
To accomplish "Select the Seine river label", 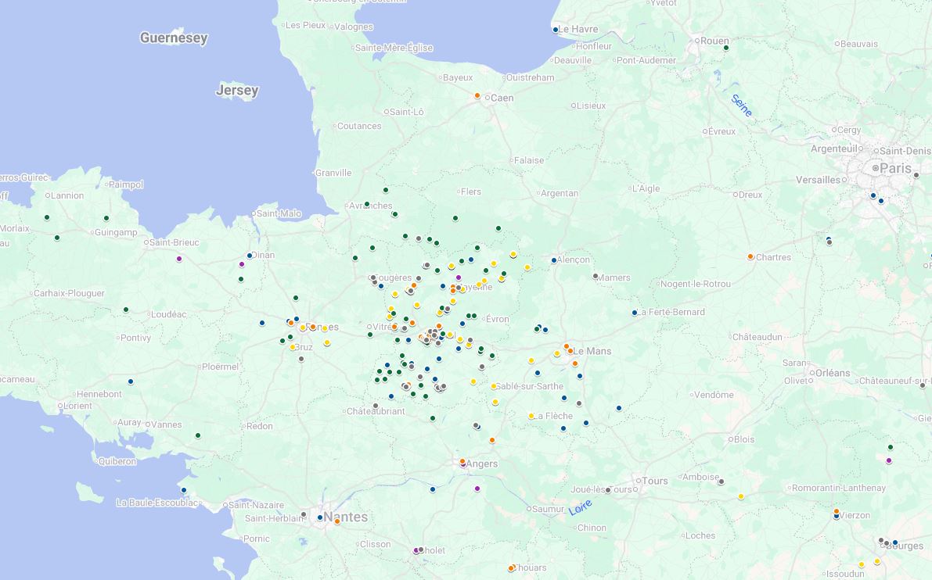I will pyautogui.click(x=742, y=105).
